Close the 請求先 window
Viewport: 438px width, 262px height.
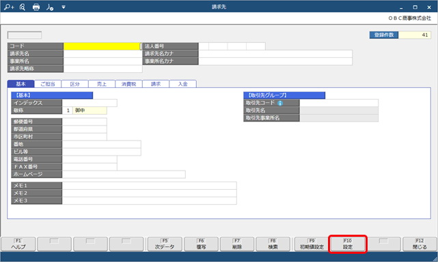pyautogui.click(x=429, y=8)
